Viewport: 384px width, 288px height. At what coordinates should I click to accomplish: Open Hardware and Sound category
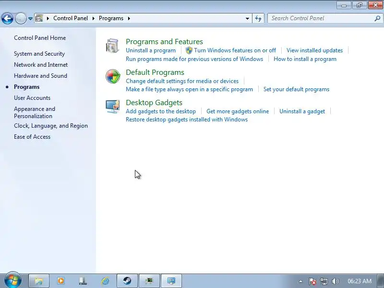point(40,76)
